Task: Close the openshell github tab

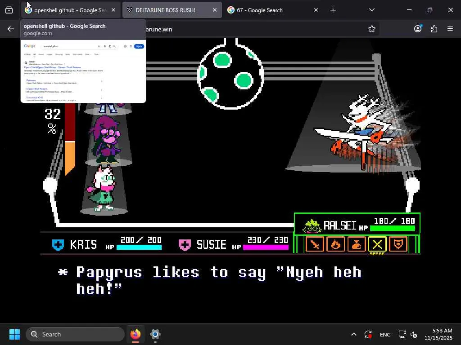Action: pyautogui.click(x=113, y=10)
